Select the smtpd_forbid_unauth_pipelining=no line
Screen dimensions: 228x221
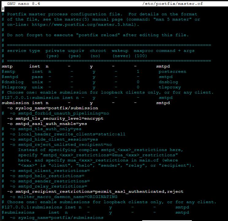[x=63, y=113]
